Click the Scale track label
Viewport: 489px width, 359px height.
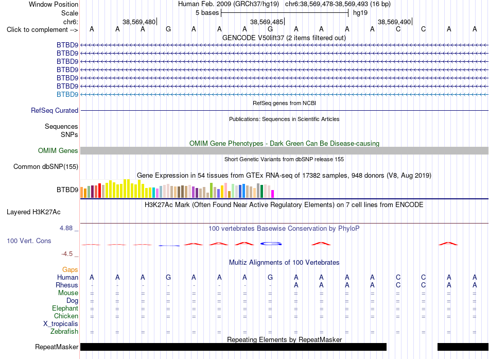click(69, 13)
